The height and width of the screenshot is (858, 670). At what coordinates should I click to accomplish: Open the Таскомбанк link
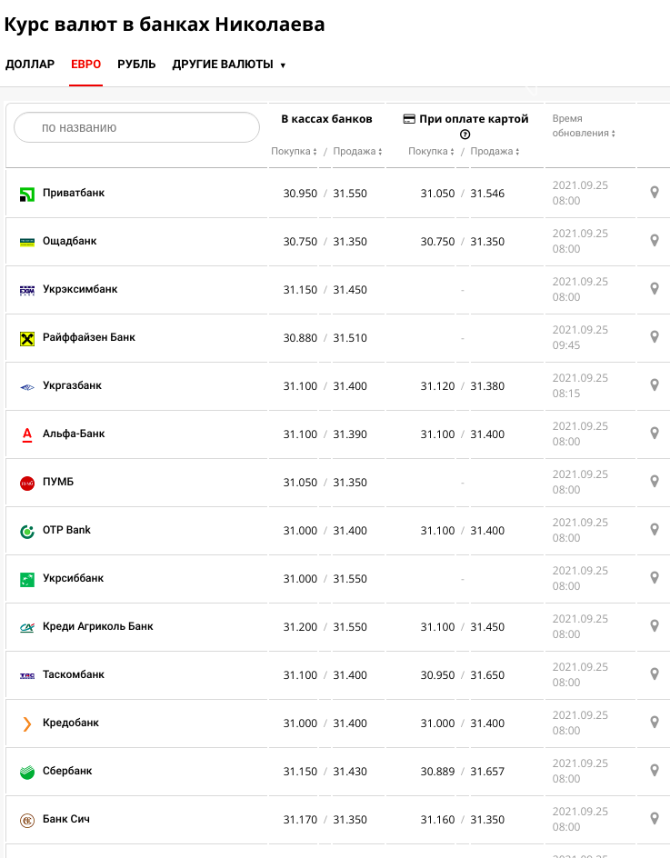[74, 674]
